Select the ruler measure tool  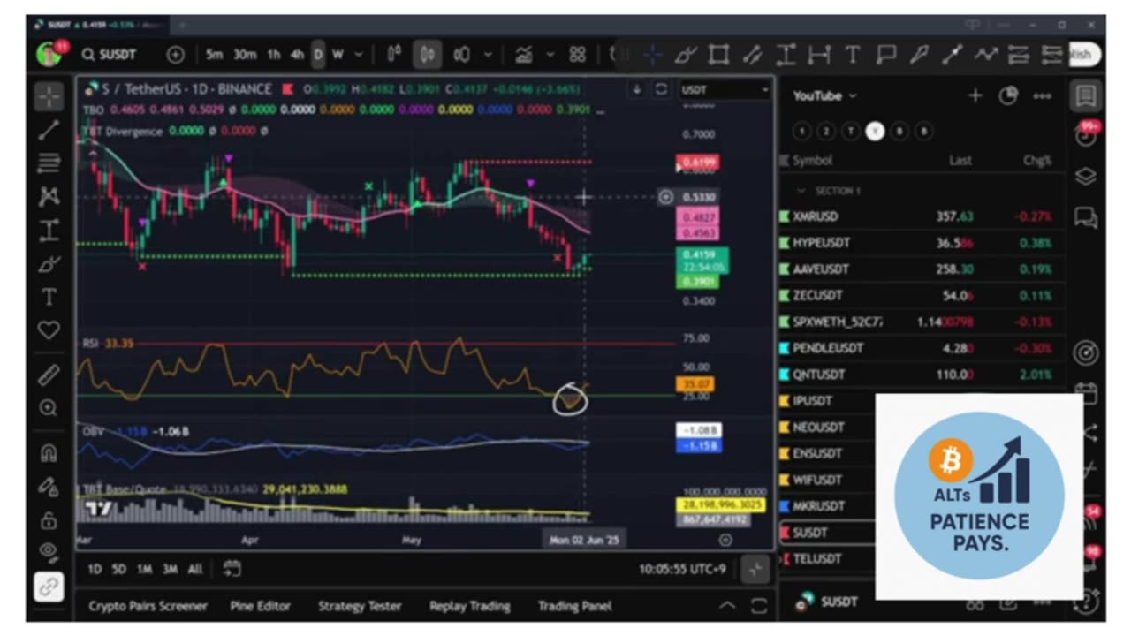point(49,375)
